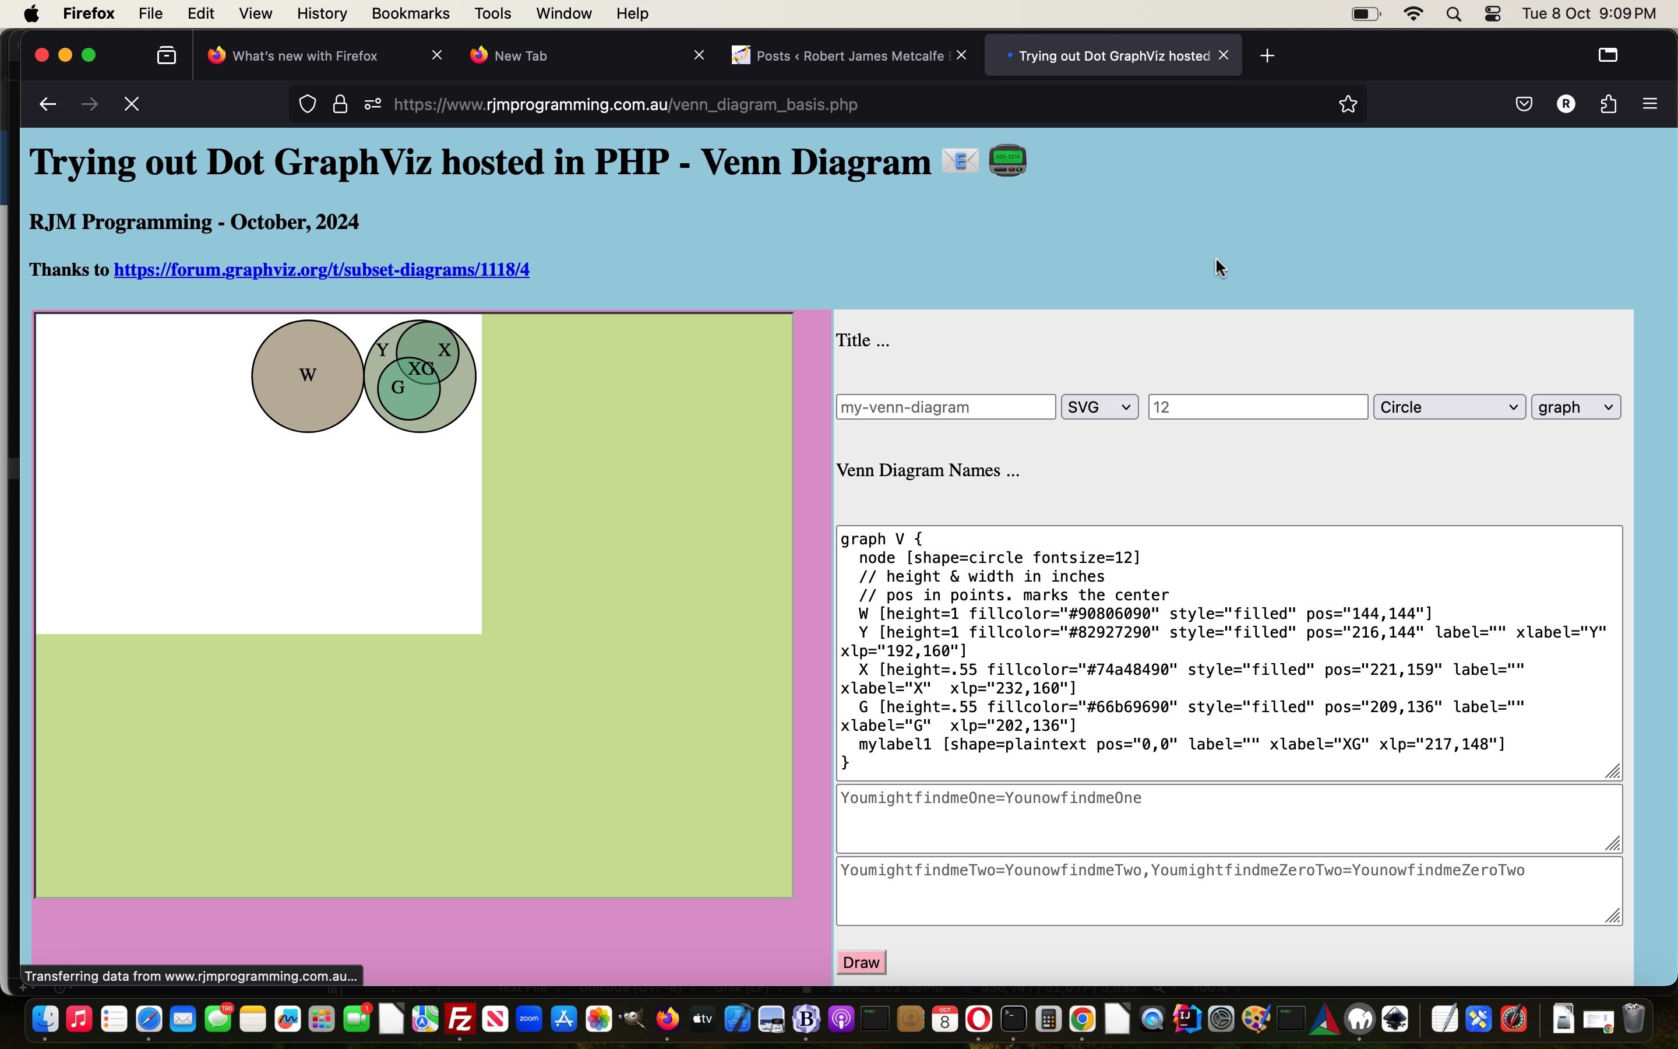Click the pager SMS icon beside heading
The width and height of the screenshot is (1678, 1049).
(x=1007, y=160)
